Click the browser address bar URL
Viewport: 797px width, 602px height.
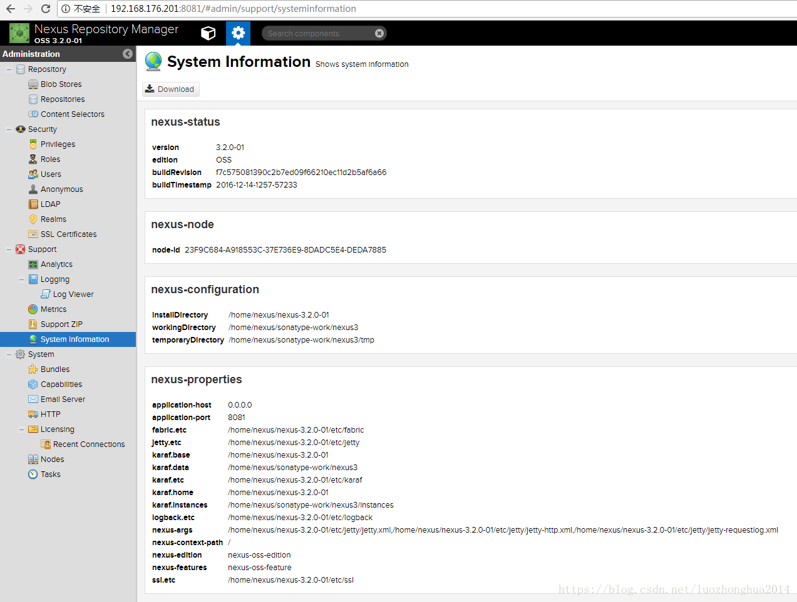pos(234,9)
